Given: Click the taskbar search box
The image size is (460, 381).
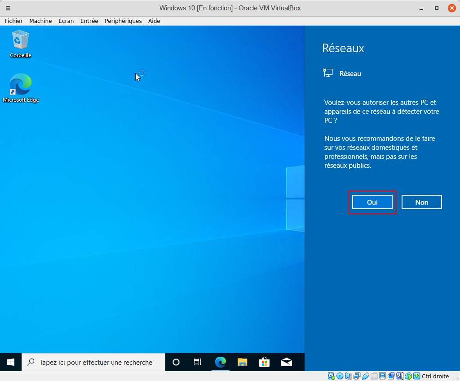Looking at the screenshot, I should (94, 362).
